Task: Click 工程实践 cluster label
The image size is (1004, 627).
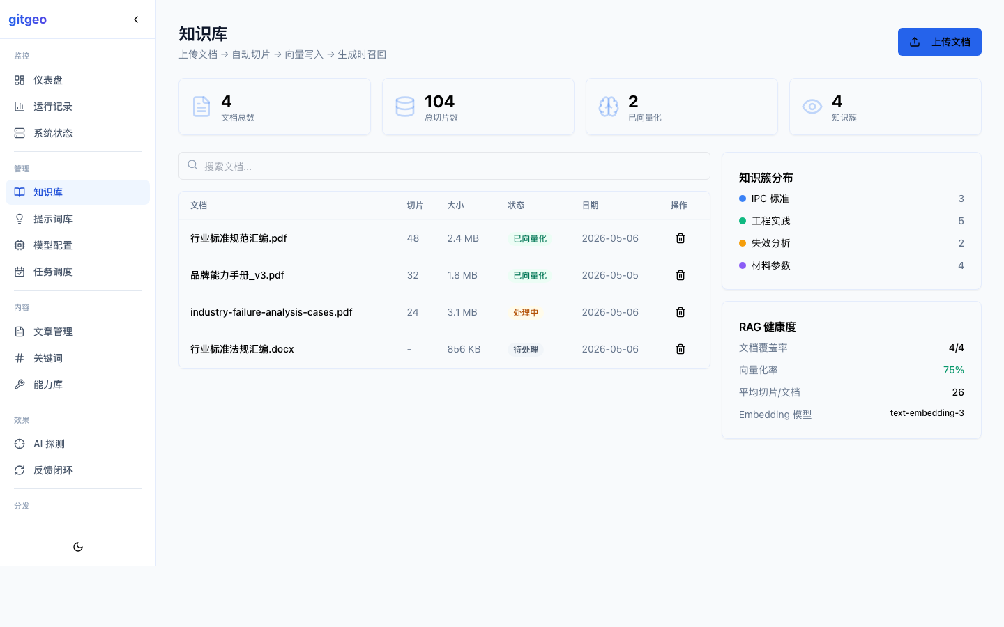Action: pyautogui.click(x=770, y=221)
